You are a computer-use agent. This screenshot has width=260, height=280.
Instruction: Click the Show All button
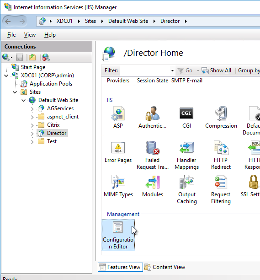tap(217, 70)
